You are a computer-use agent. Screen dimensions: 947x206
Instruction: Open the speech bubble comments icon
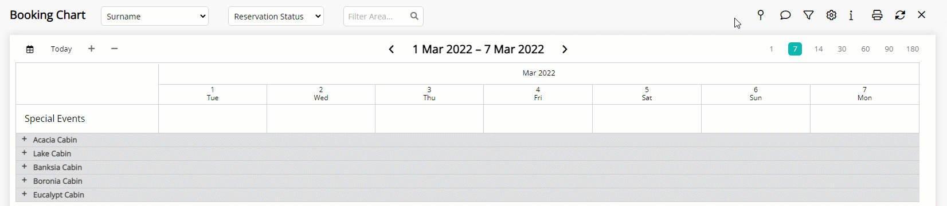tap(785, 15)
